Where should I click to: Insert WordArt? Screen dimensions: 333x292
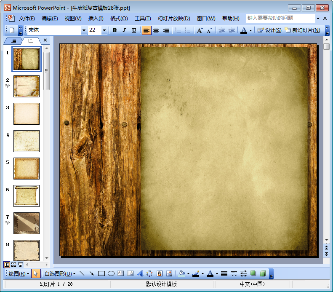pos(140,274)
